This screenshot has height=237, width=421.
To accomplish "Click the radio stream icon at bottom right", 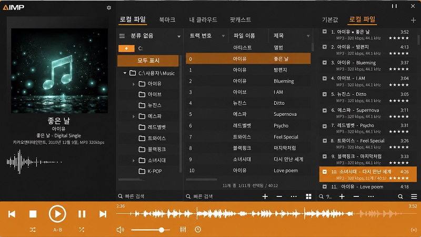I will tap(414, 230).
